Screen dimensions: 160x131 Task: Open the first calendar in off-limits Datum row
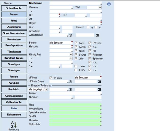click(71, 82)
